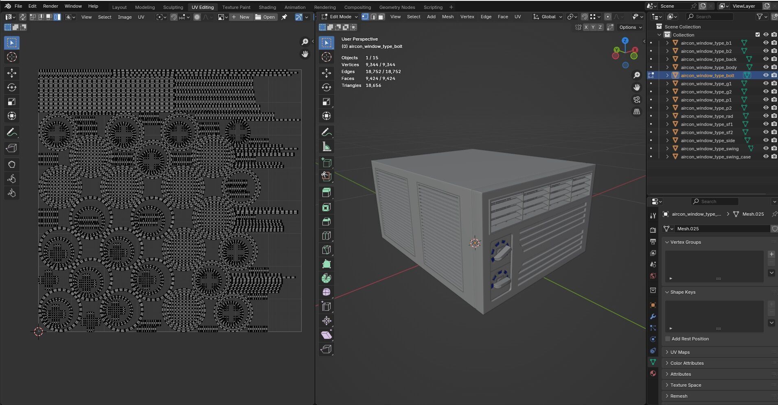
Task: Switch to edge select mode
Action: click(373, 17)
